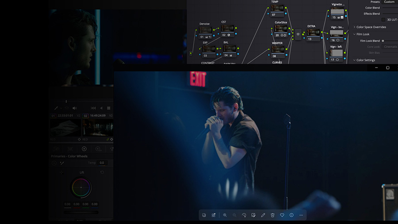Click the CONTRAST node label
This screenshot has height=224, width=398.
click(x=208, y=63)
